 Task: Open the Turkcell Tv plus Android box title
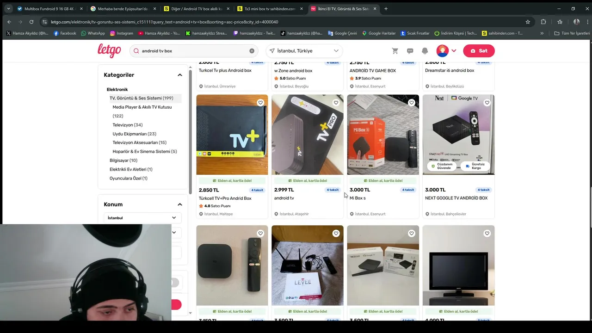point(225,71)
